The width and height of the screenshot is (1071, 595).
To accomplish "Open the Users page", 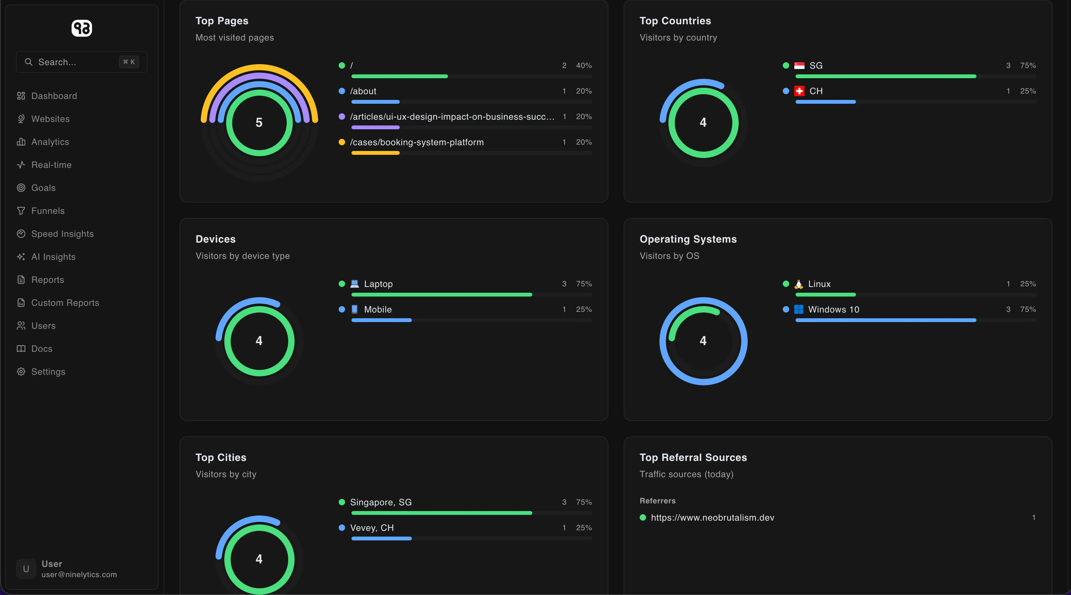I will [81, 326].
